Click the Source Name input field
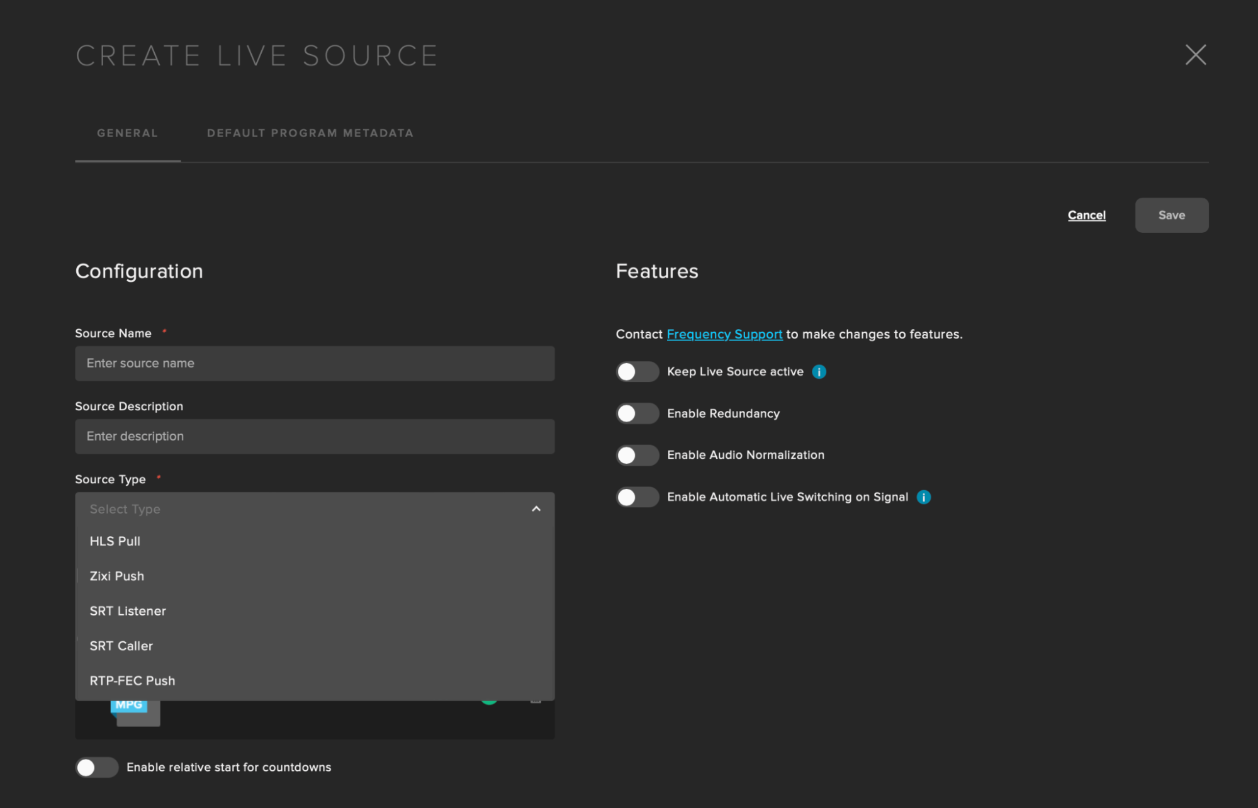The image size is (1258, 808). click(x=315, y=363)
